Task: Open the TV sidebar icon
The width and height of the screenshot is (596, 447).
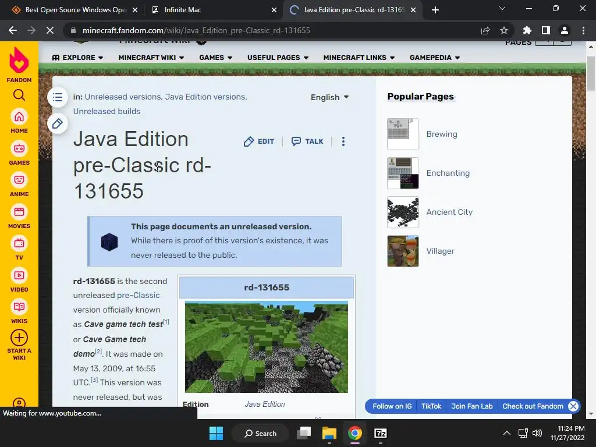Action: [19, 244]
